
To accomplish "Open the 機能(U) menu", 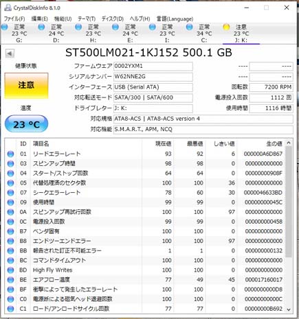I will pos(63,19).
